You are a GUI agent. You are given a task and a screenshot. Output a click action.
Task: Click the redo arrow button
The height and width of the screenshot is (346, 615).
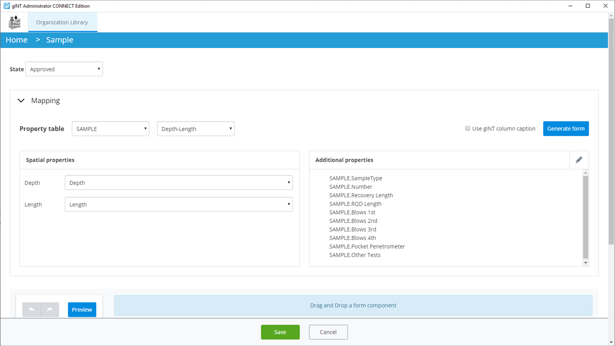point(50,309)
